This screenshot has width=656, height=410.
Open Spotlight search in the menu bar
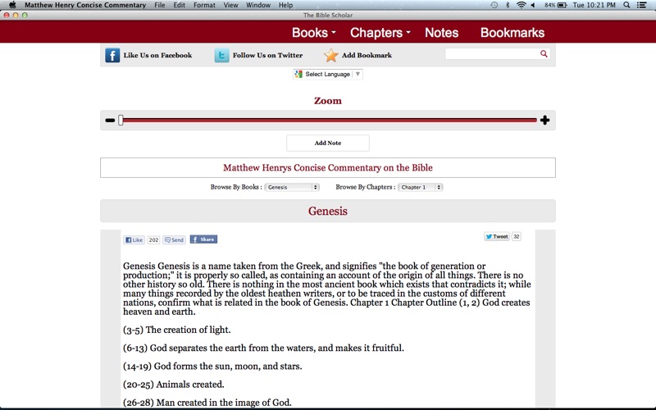(x=626, y=5)
